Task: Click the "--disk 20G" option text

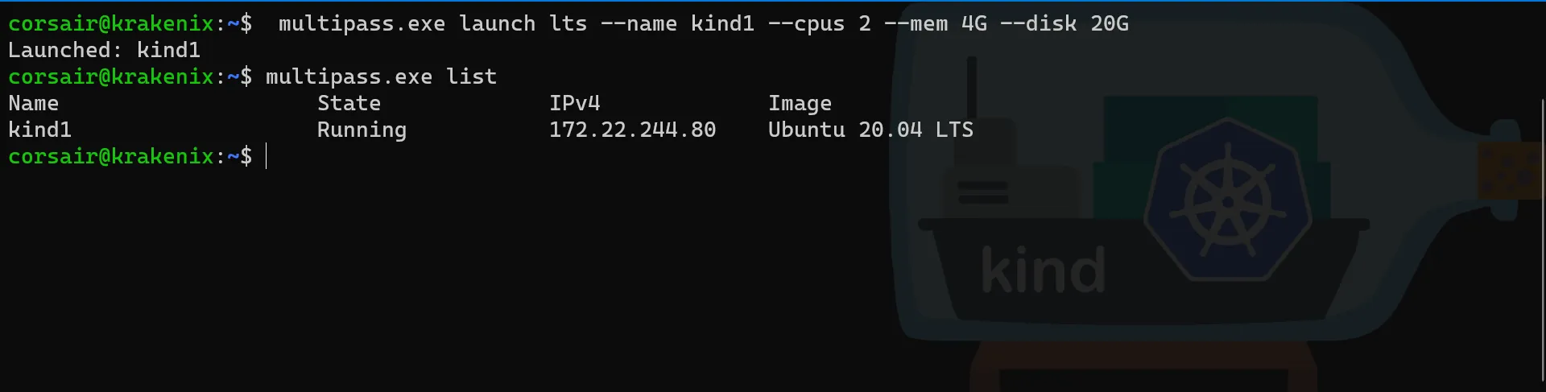Action: 1064,23
